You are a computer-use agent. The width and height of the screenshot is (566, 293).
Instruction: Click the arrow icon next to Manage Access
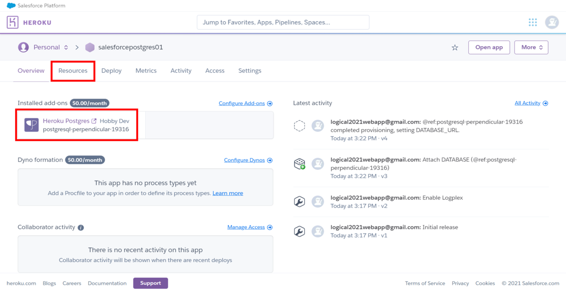pos(270,227)
